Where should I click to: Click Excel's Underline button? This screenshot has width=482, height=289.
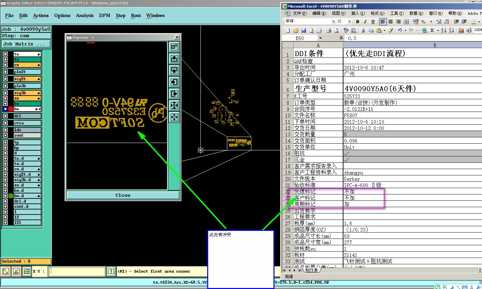point(373,21)
